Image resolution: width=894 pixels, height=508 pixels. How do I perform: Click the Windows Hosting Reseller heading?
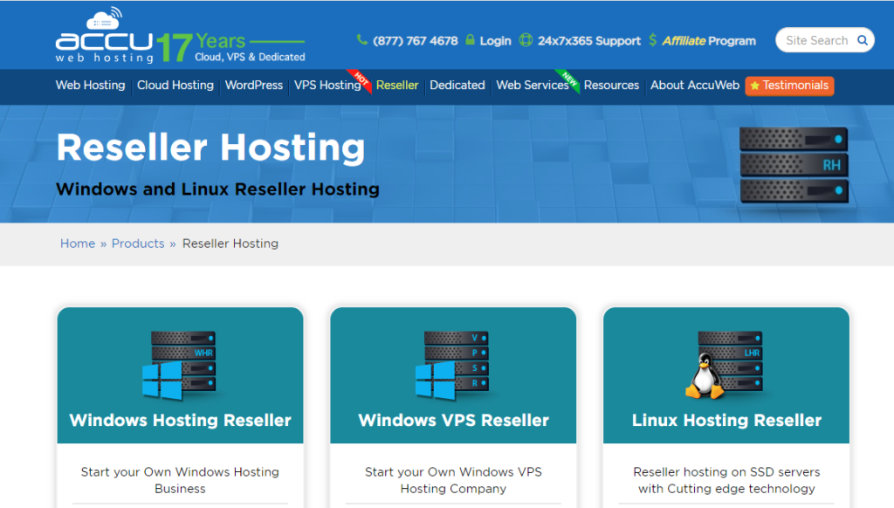180,420
